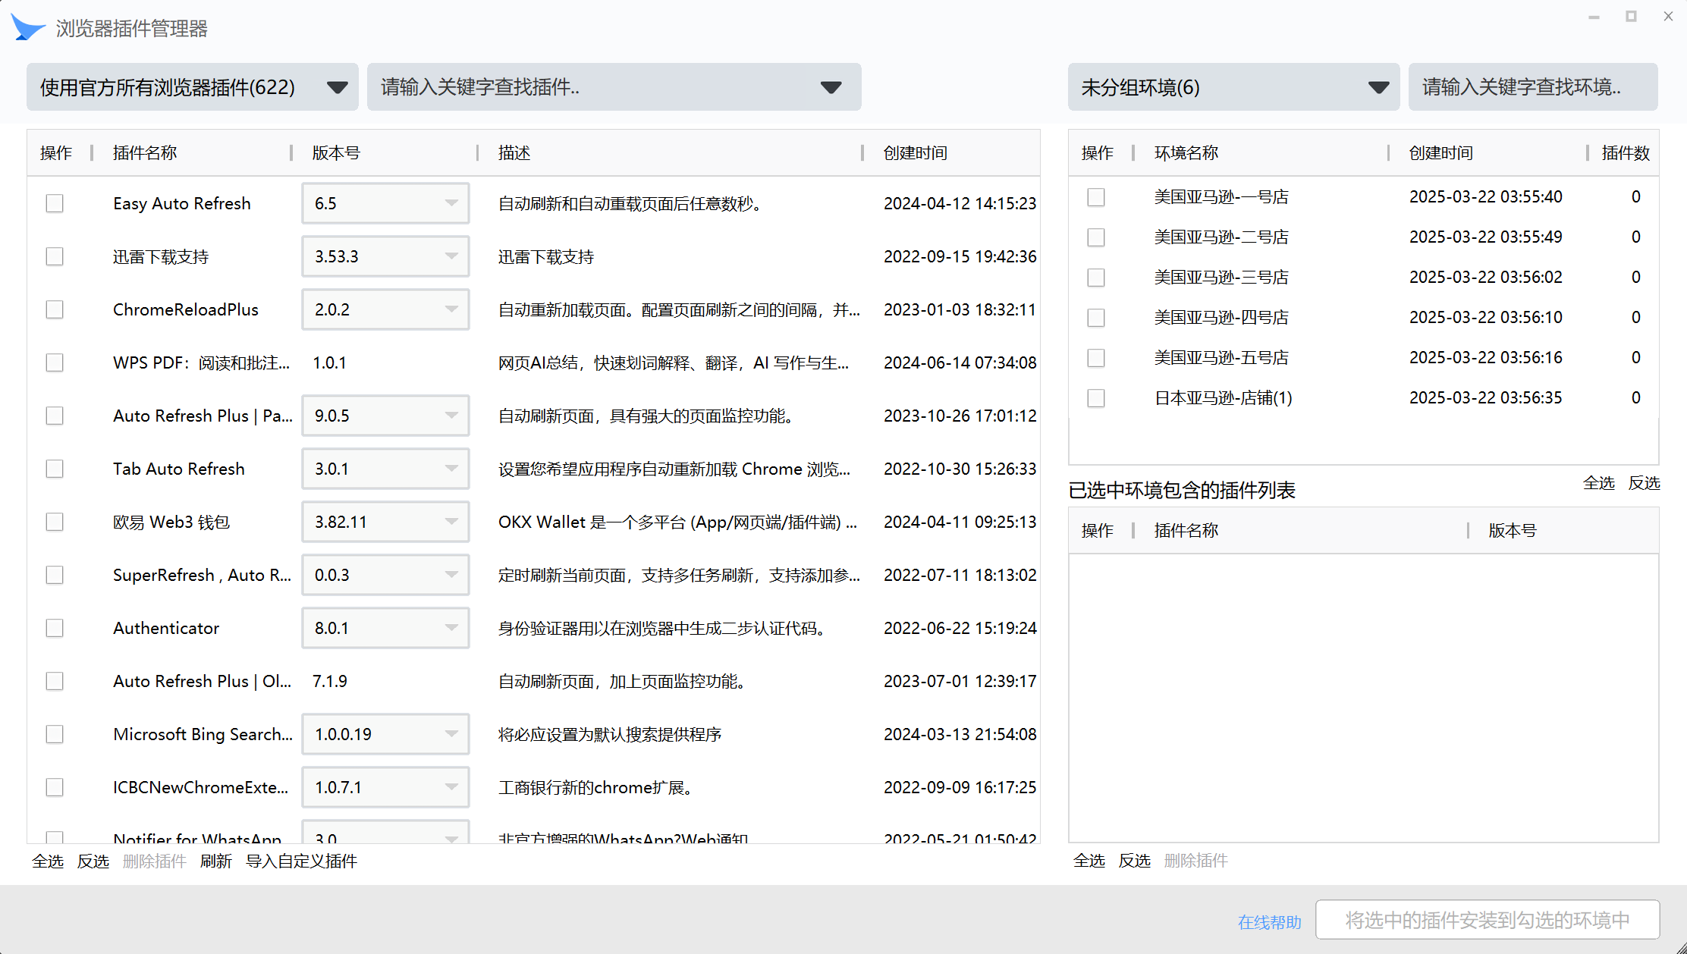Check the 迅雷下载支持 plugin checkbox
This screenshot has height=954, width=1687.
[55, 256]
